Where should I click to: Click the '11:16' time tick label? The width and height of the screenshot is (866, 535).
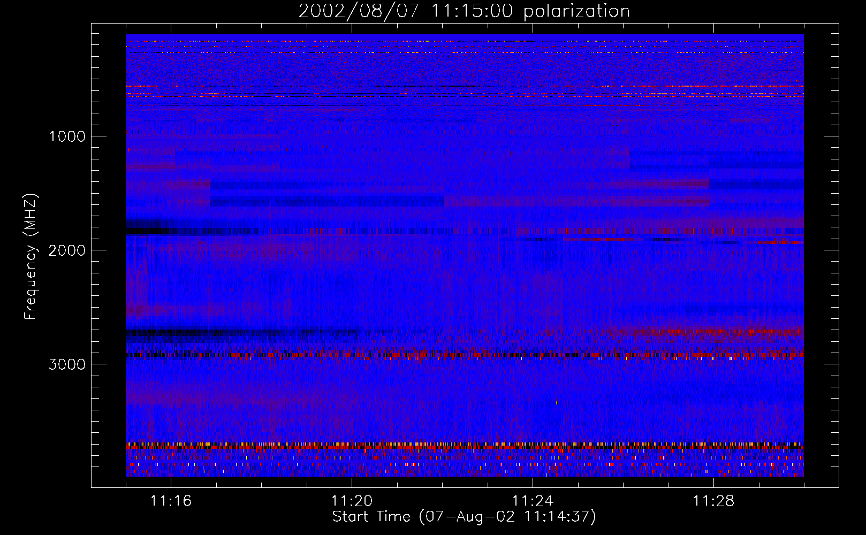pyautogui.click(x=171, y=501)
